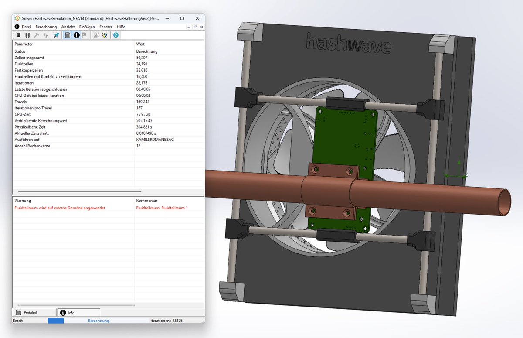This screenshot has height=338, width=523.
Task: Select the Status parameter row
Action: pyautogui.click(x=109, y=51)
